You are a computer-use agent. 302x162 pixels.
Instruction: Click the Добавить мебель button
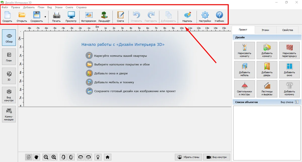[x=244, y=70]
